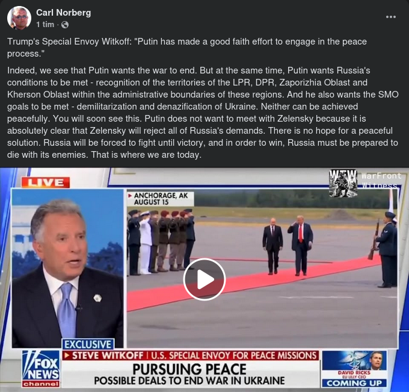This screenshot has height=392, width=409.
Task: Click the David Ricks 'Coming Up' thumbnail
Action: (x=354, y=369)
